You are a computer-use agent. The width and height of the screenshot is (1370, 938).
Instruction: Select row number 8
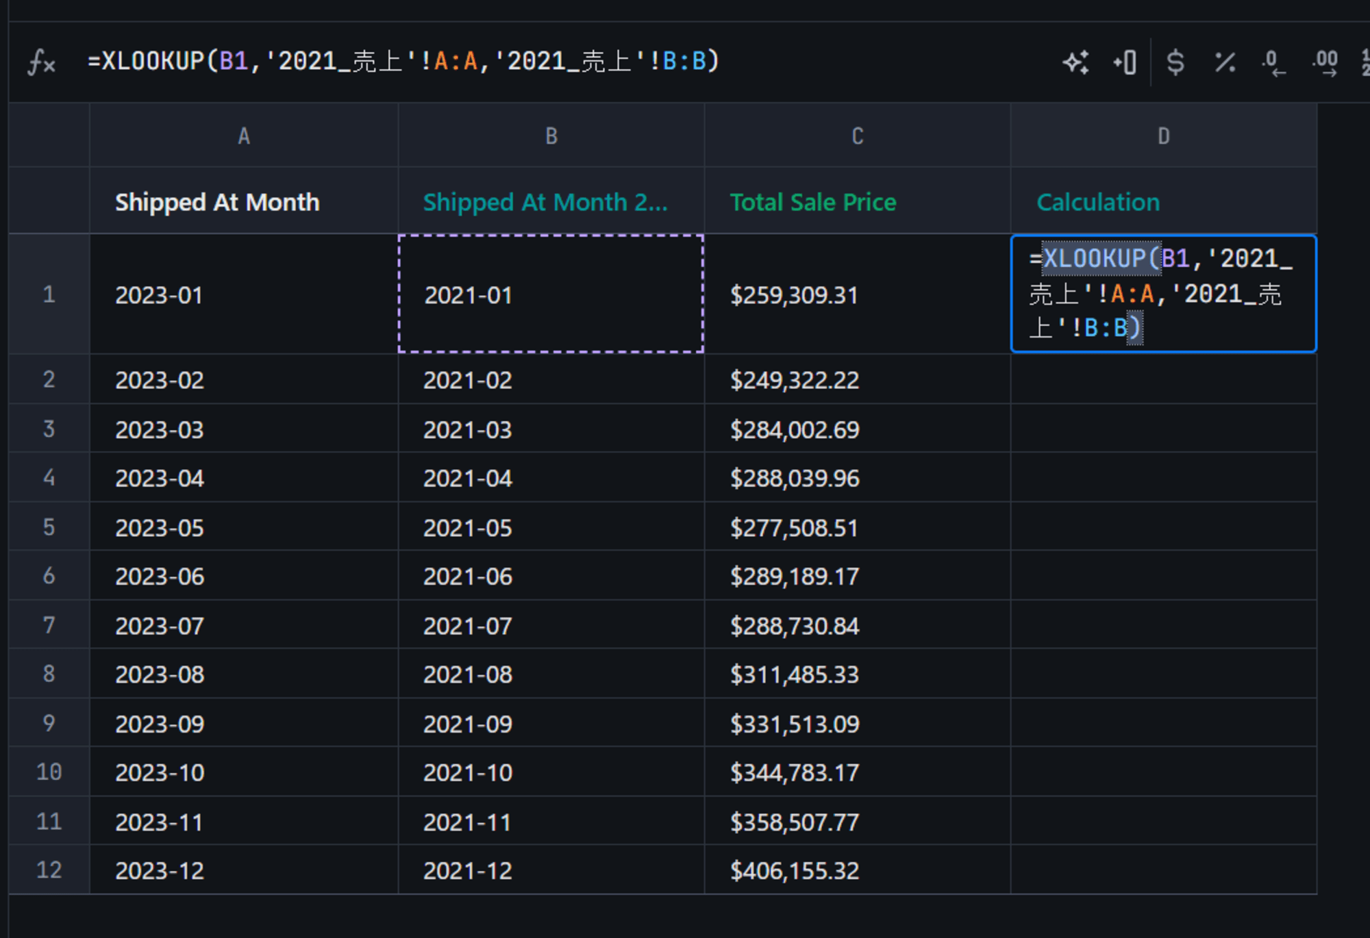pos(49,674)
